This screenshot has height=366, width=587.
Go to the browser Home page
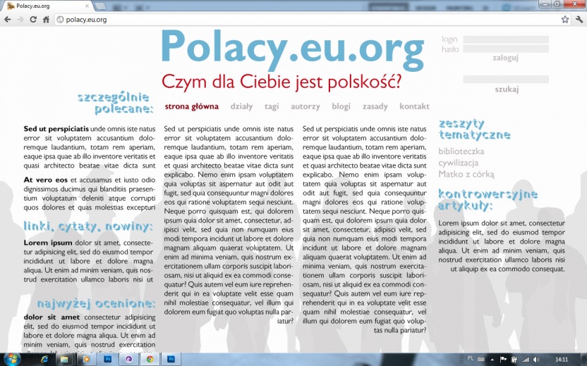click(x=46, y=20)
